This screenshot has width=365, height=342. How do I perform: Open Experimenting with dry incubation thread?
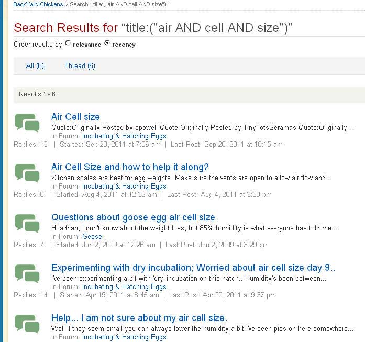click(x=193, y=268)
